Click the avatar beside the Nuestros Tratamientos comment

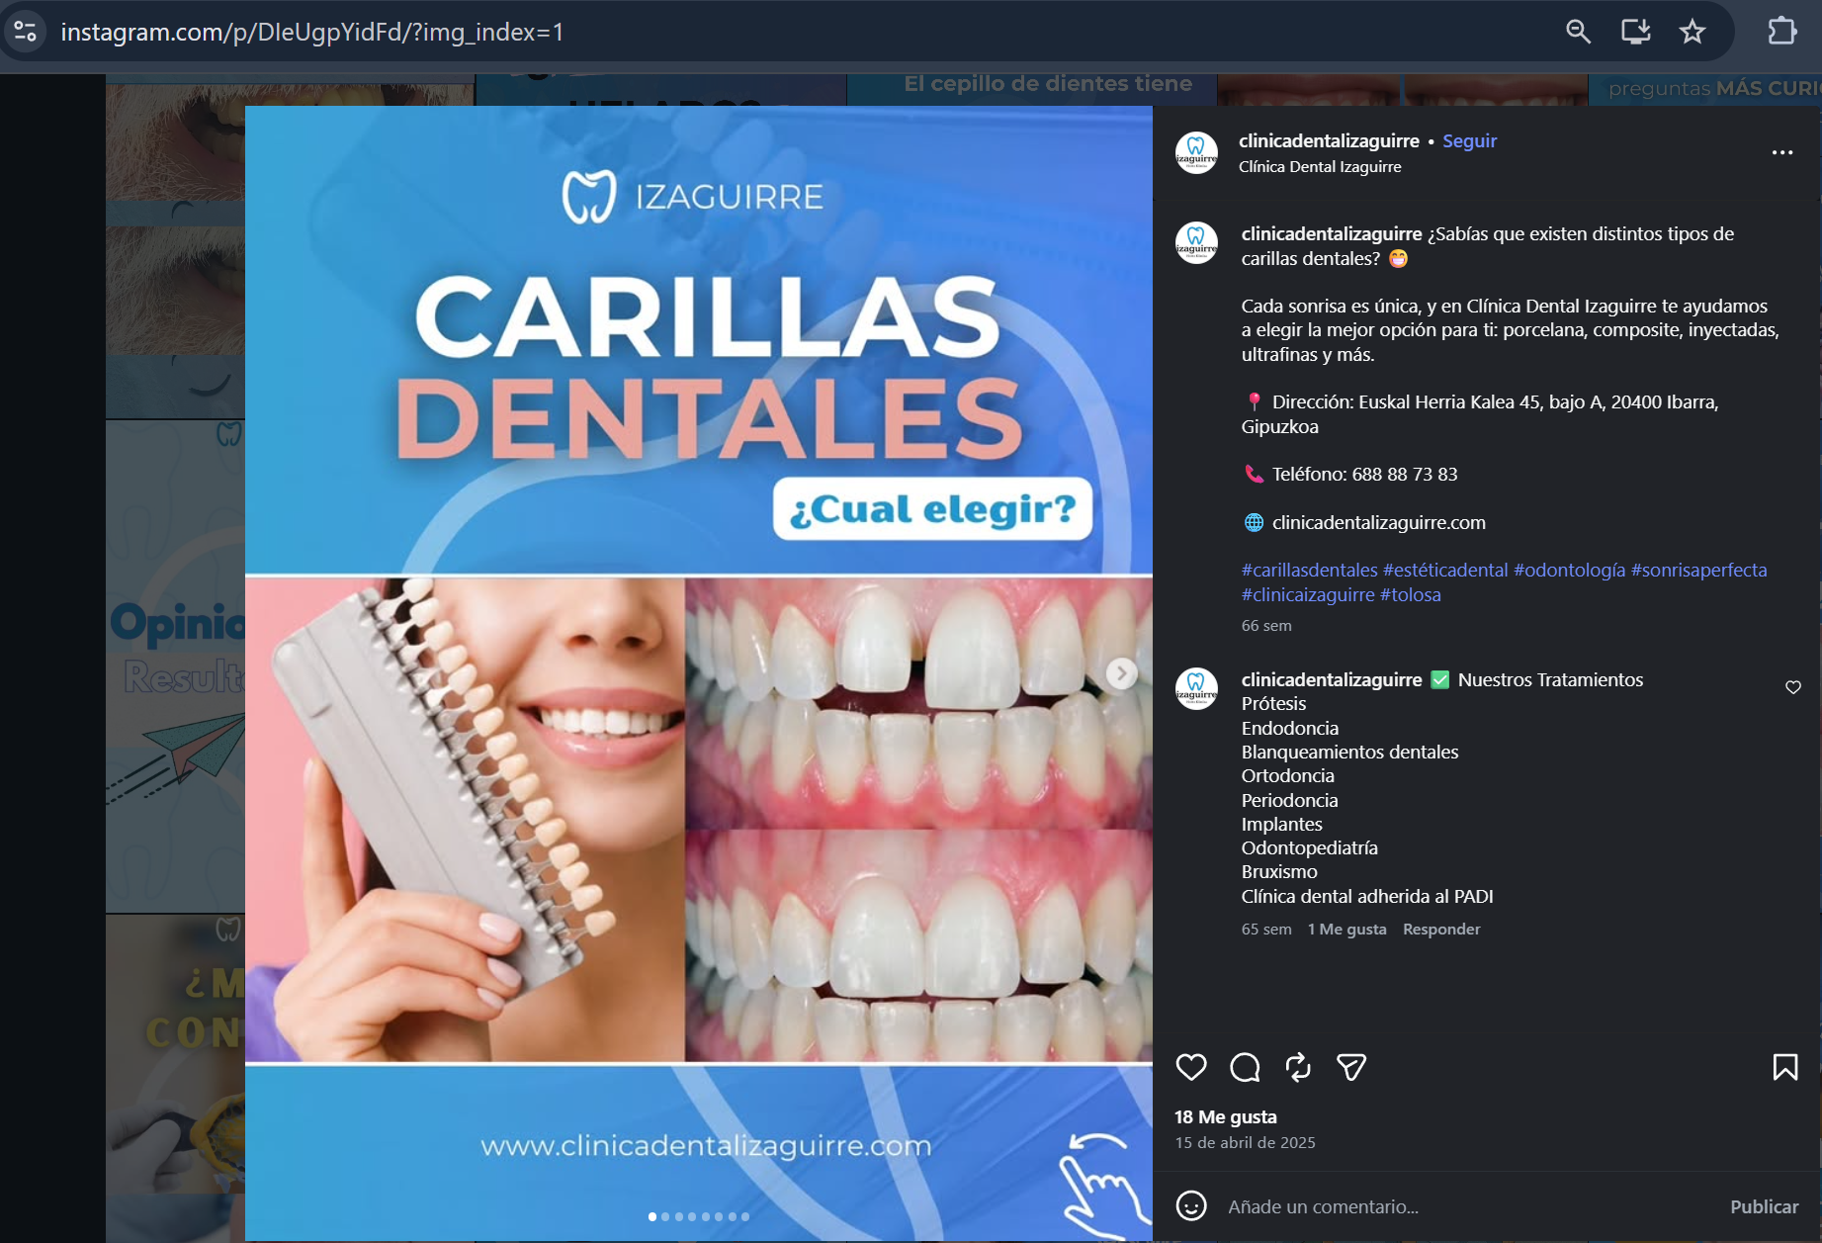click(x=1196, y=689)
